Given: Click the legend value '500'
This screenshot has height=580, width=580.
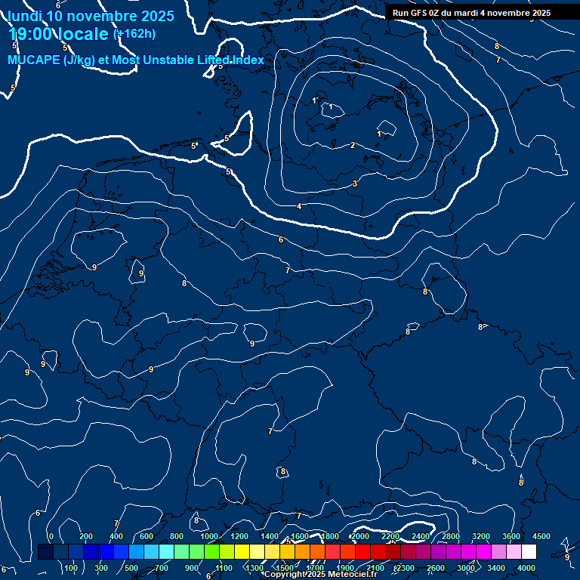Looking at the screenshot, I should click(x=131, y=568).
